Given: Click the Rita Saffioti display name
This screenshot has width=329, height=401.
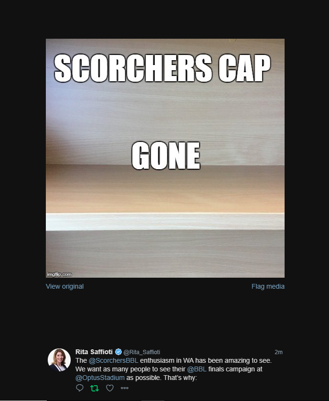Looking at the screenshot, I should pos(94,352).
